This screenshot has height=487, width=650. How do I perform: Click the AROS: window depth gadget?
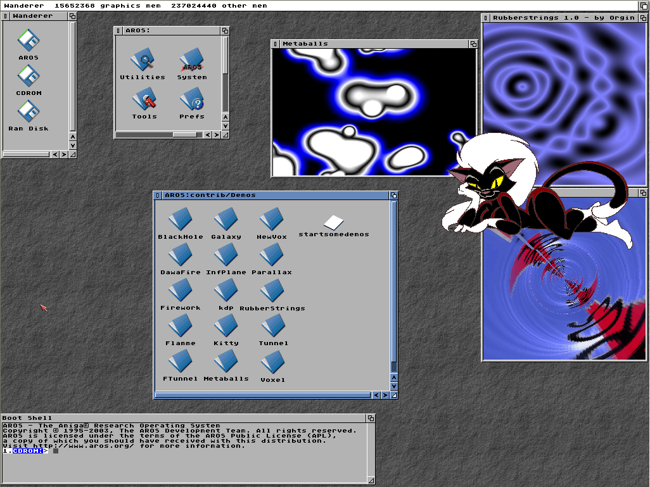point(225,30)
